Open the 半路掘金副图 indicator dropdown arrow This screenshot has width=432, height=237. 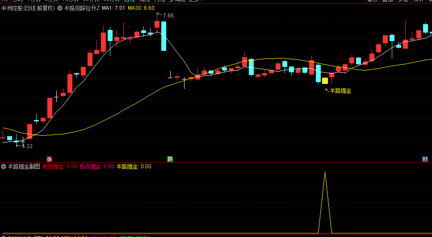click(4, 166)
